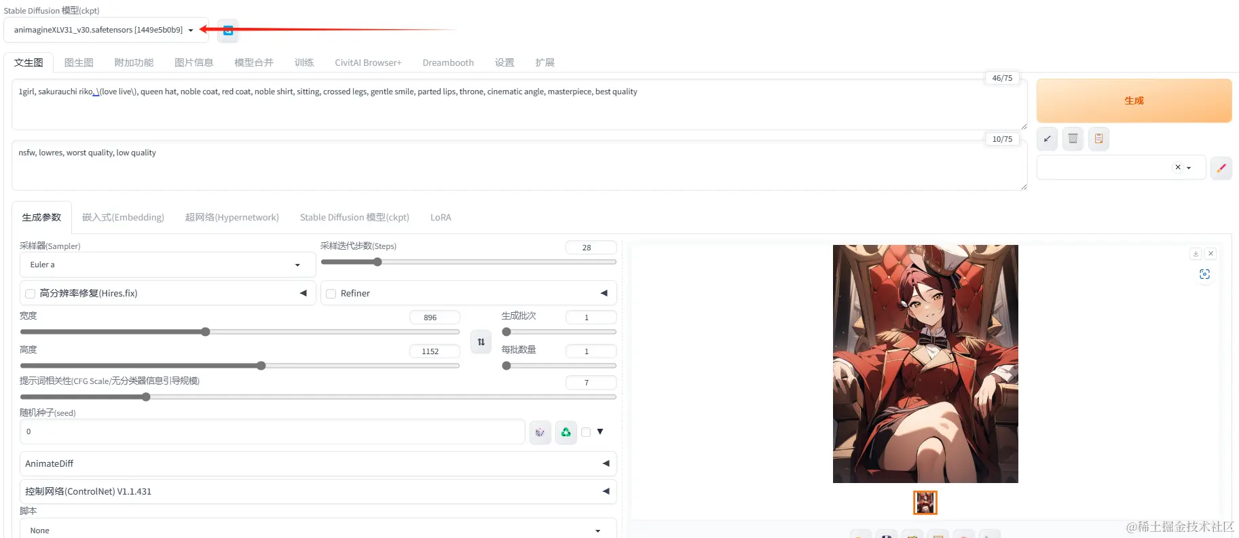Screen dimensions: 1239x538
Task: Enable the Refiner checkbox
Action: point(331,294)
